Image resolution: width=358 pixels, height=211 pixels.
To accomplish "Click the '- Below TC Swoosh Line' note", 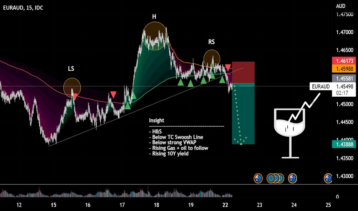I will (176, 137).
